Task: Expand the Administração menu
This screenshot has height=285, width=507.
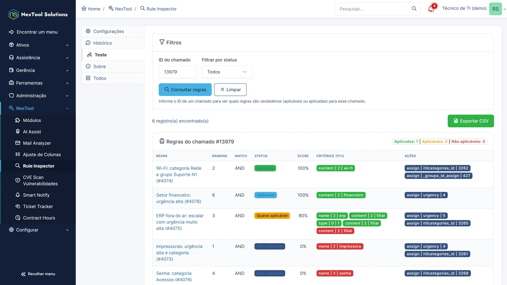Action: [38, 96]
